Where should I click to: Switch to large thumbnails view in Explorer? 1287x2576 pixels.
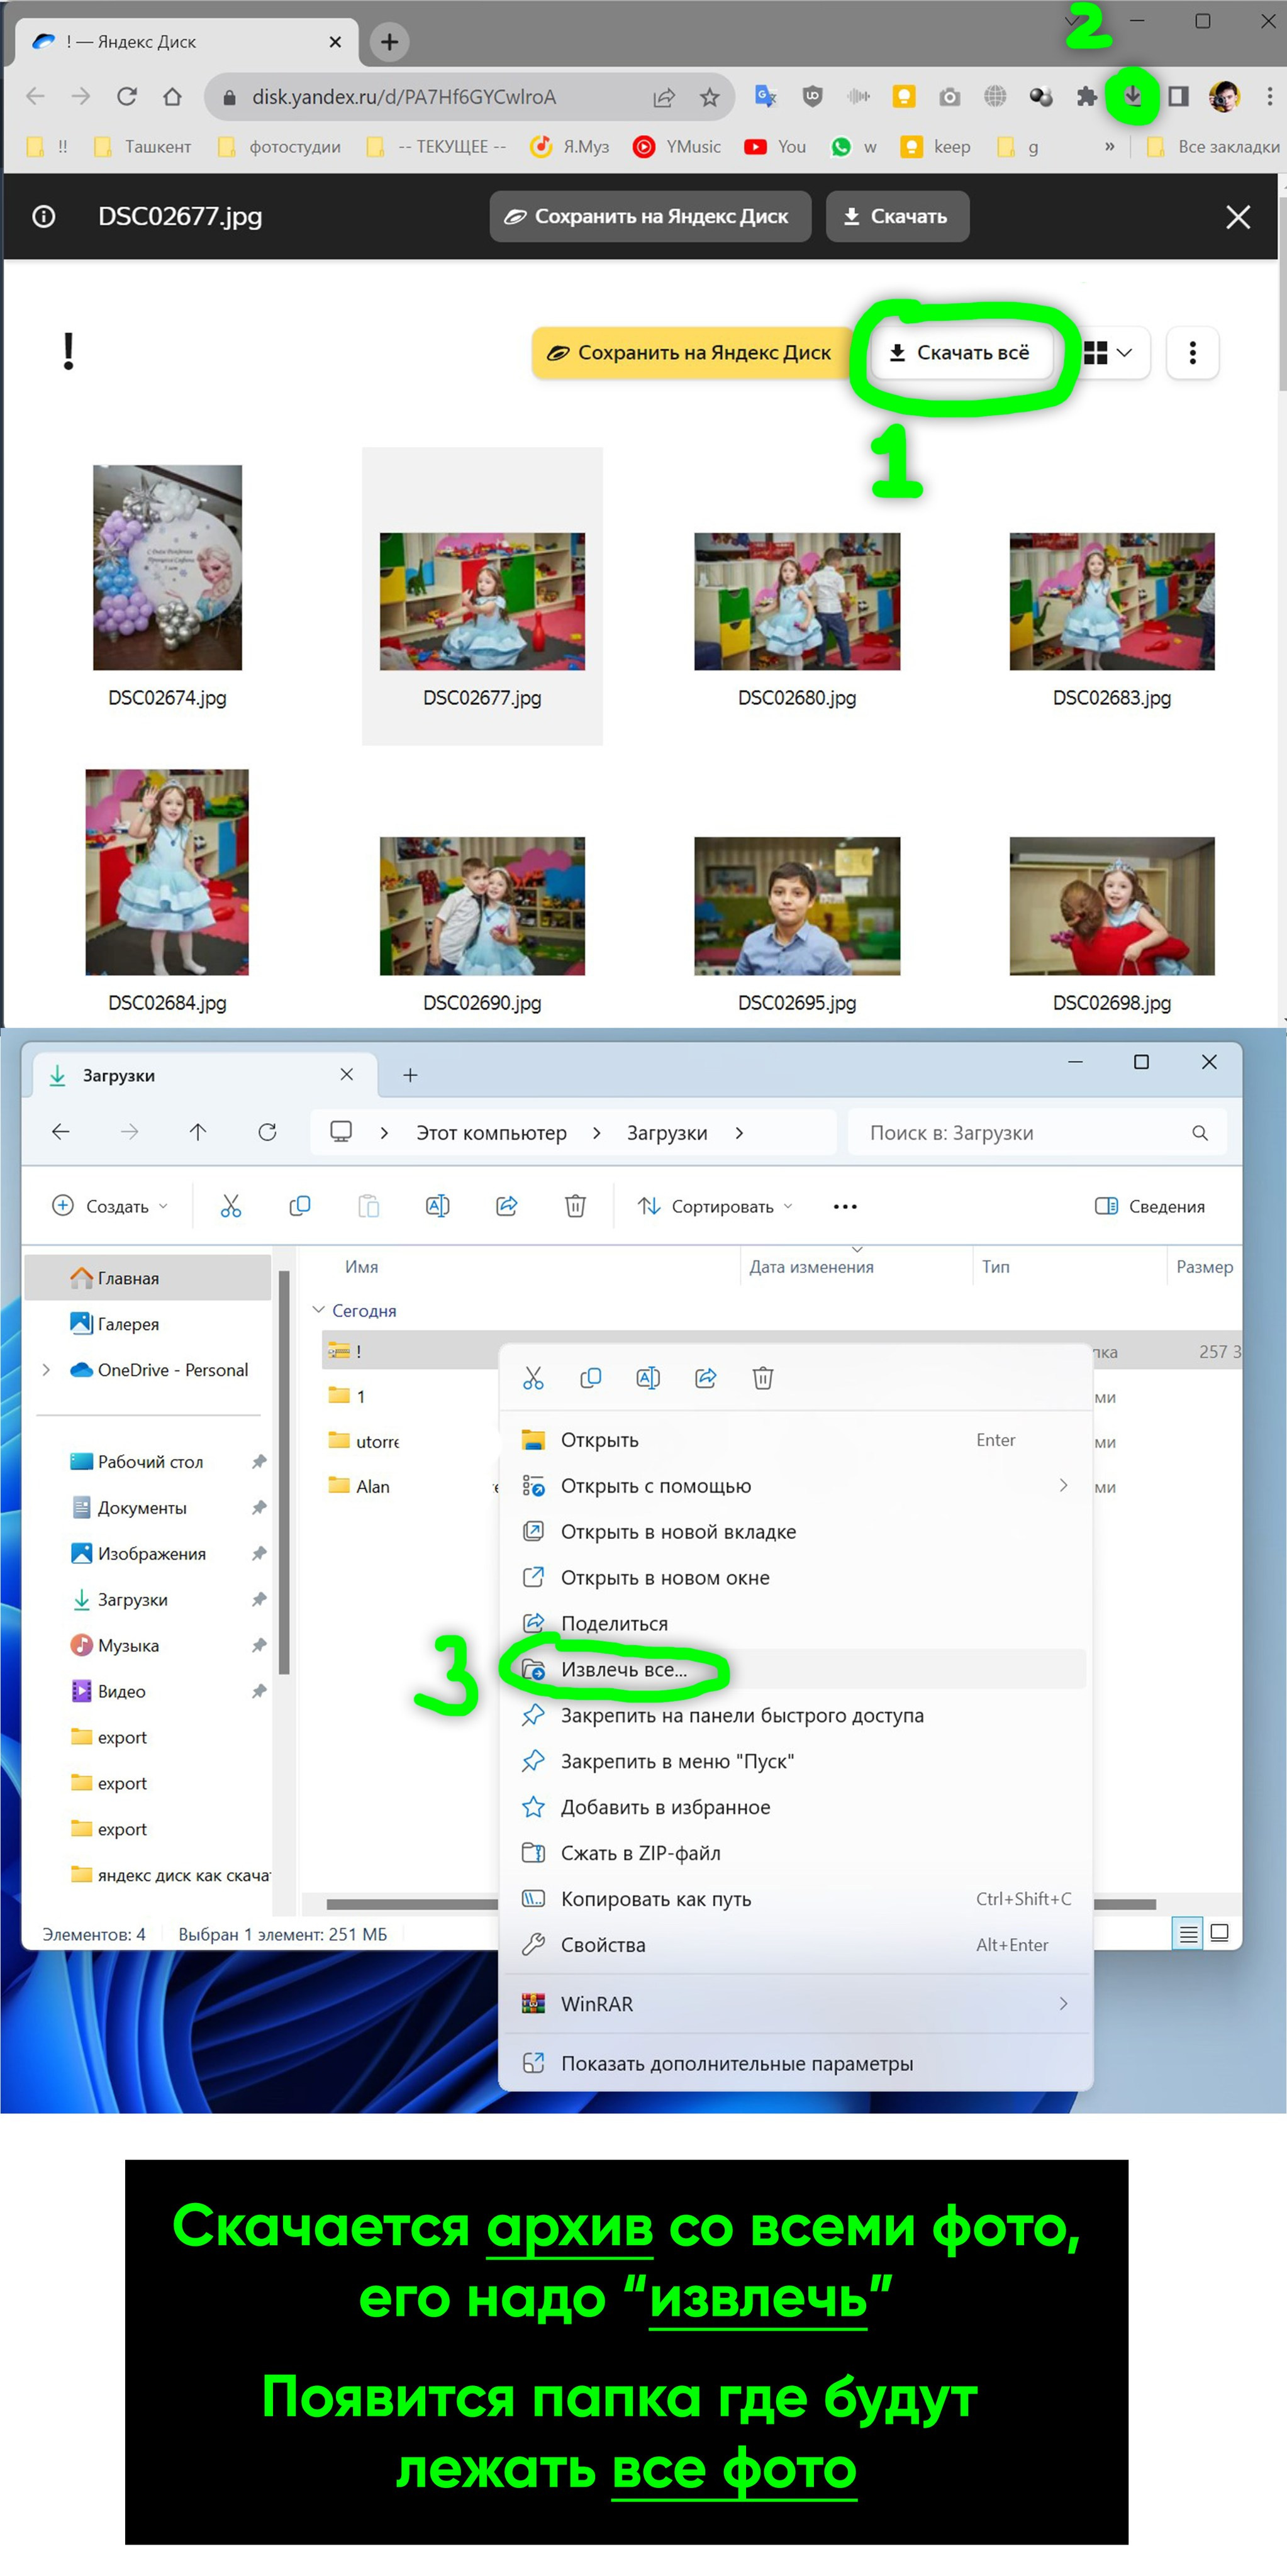[x=1219, y=1933]
